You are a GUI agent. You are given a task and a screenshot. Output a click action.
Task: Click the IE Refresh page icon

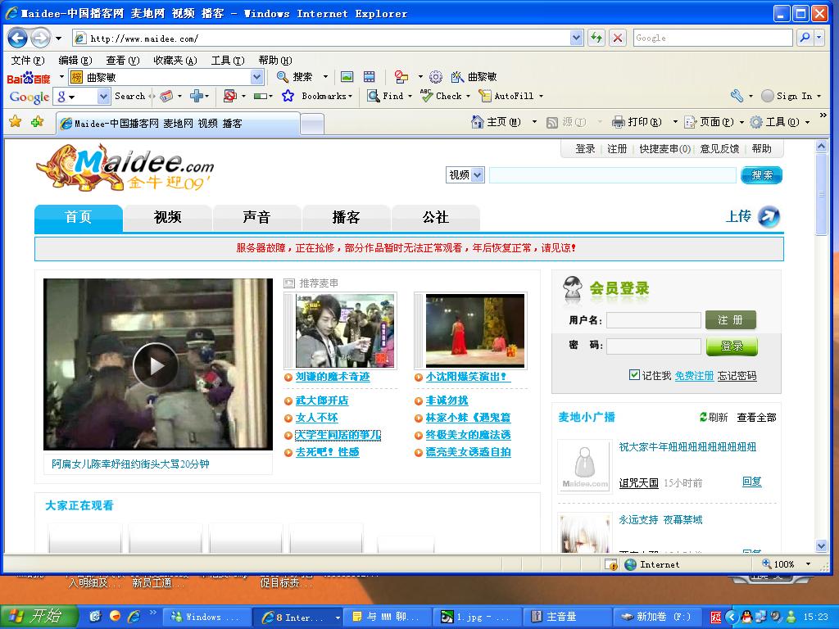click(x=596, y=38)
